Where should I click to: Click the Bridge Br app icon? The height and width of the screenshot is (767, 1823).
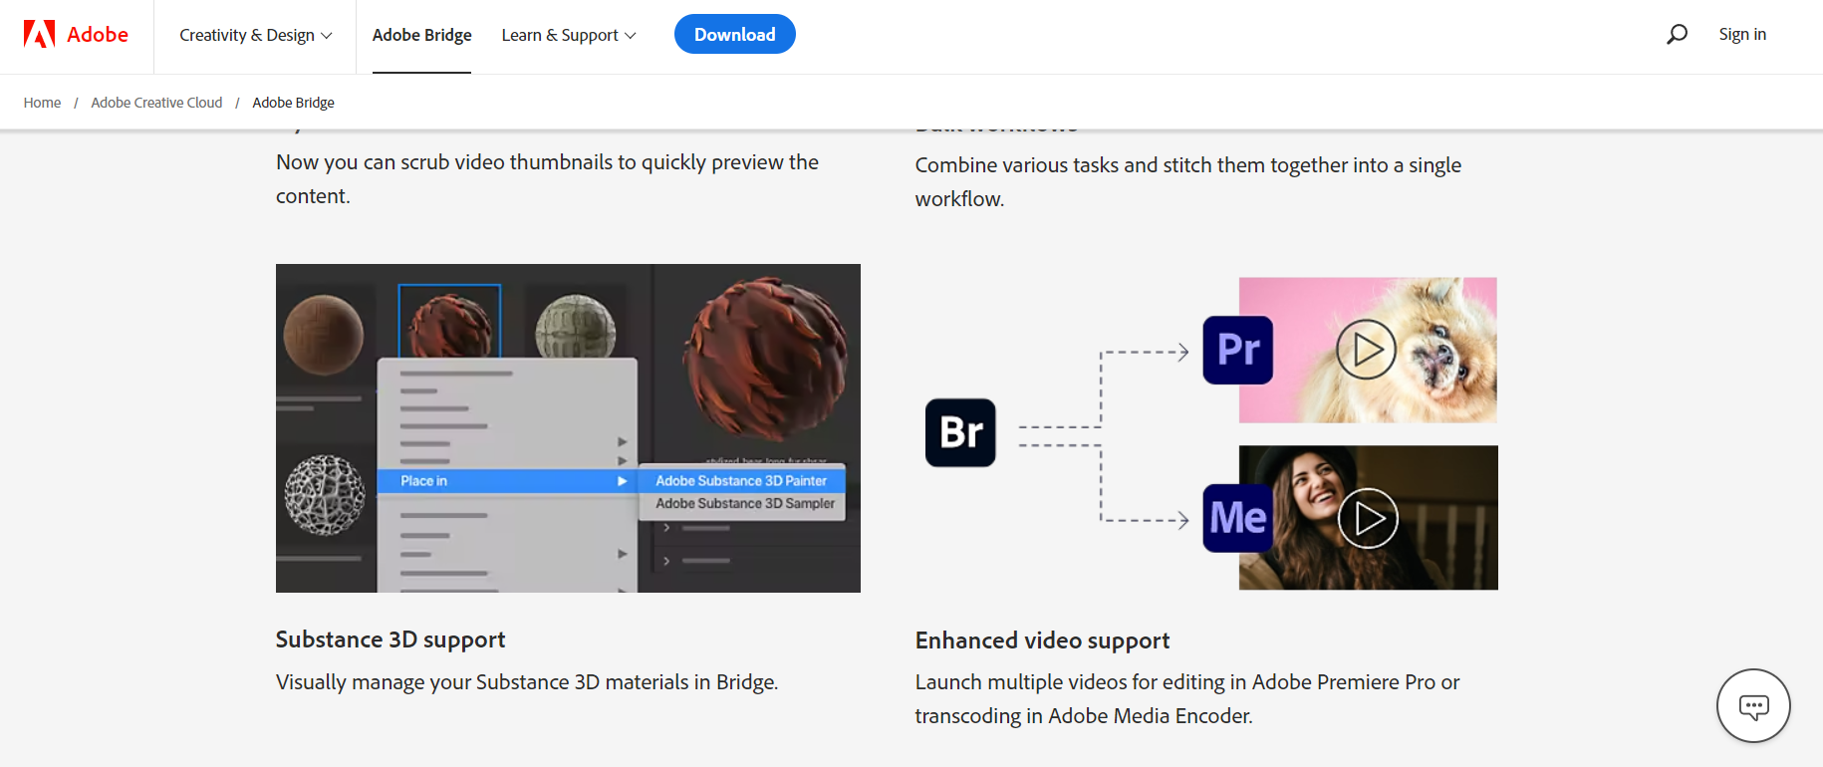click(x=960, y=432)
